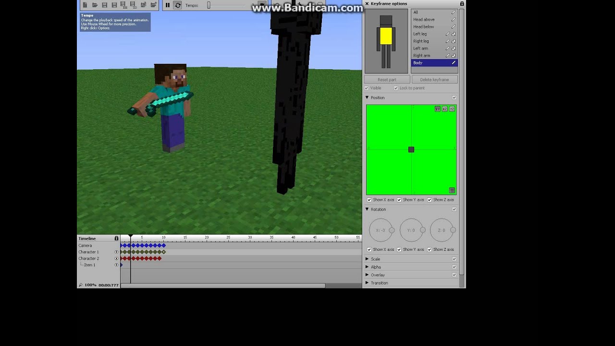The height and width of the screenshot is (346, 615).
Task: Select Right arm in the parts list
Action: click(x=434, y=55)
